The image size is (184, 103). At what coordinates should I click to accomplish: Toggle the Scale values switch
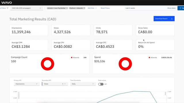tap(101, 84)
